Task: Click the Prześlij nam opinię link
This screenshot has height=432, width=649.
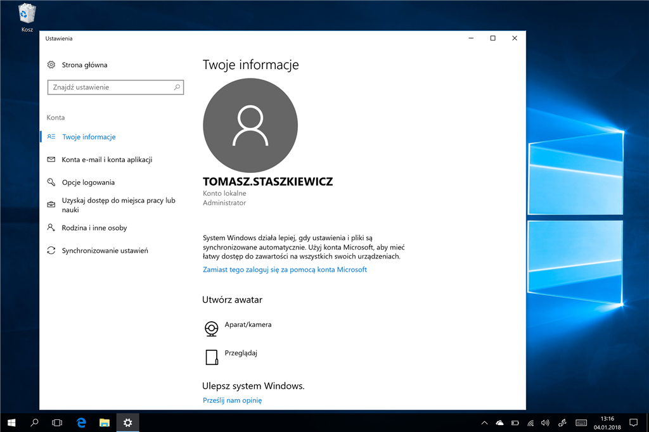Action: (232, 400)
